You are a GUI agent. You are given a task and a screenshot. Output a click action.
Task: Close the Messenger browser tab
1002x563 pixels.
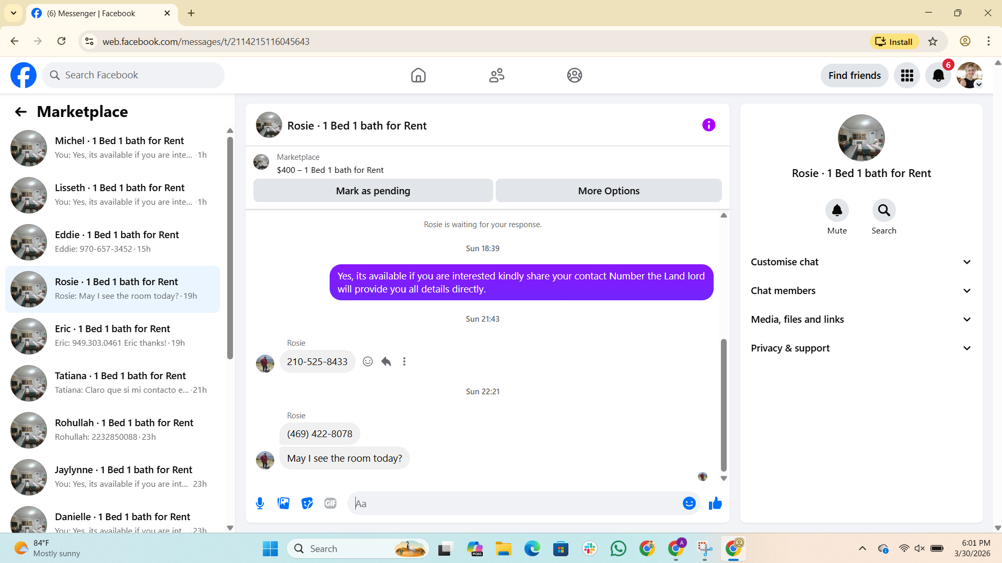pyautogui.click(x=167, y=13)
